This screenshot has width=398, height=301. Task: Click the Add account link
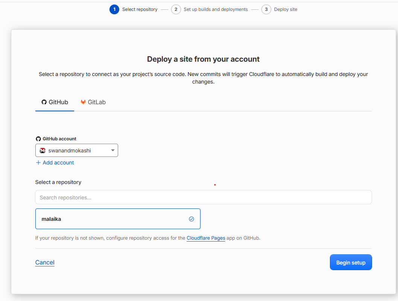point(55,163)
